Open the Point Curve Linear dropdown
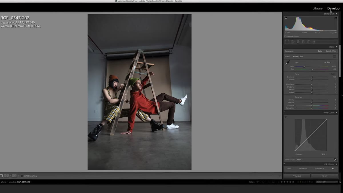The image size is (343, 193). (x=299, y=160)
